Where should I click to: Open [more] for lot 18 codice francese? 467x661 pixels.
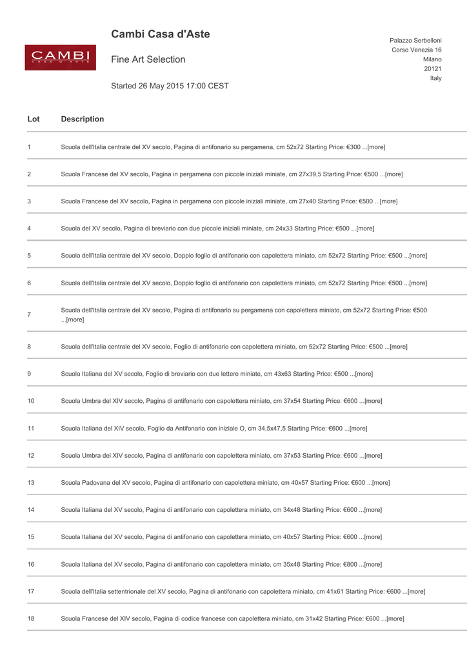point(395,619)
